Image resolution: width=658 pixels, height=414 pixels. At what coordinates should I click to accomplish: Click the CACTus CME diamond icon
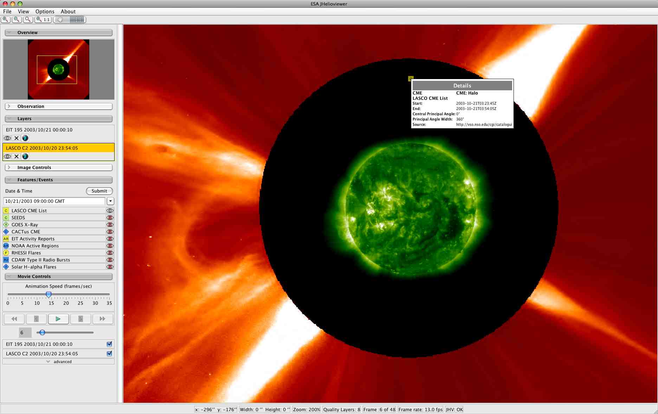click(6, 232)
